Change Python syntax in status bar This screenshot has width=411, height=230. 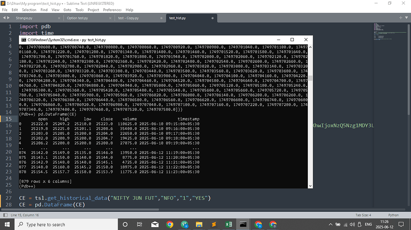(x=393, y=215)
